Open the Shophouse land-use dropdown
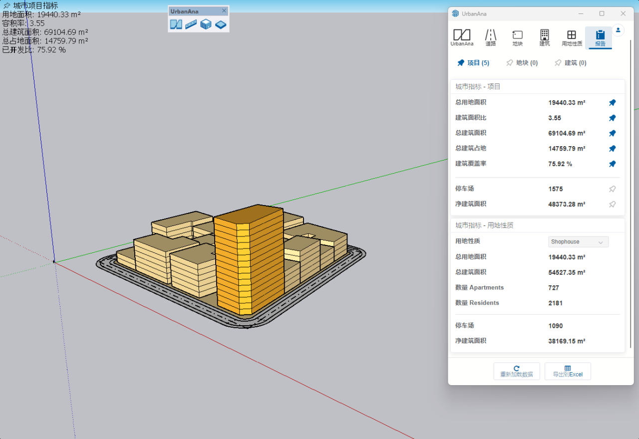 pos(578,242)
